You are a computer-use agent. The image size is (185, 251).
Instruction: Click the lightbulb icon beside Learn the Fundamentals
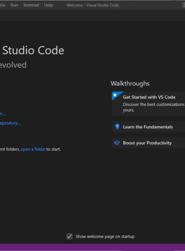point(117,127)
